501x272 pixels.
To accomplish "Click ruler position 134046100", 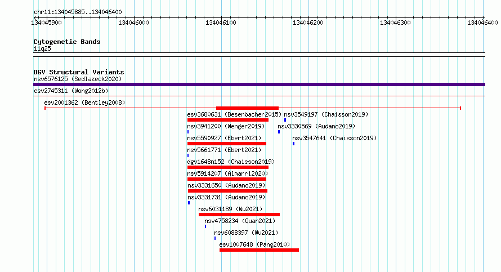I will pos(221,23).
